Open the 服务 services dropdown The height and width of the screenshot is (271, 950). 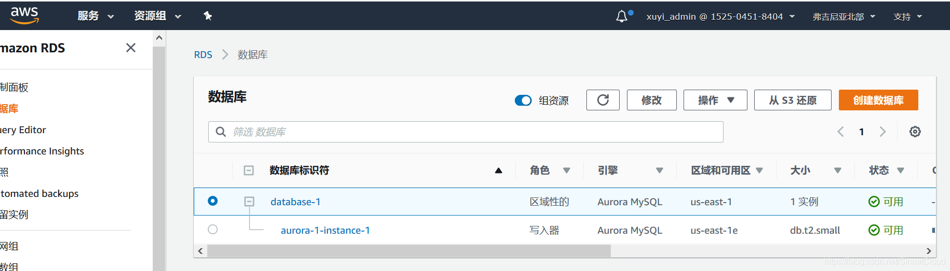96,16
